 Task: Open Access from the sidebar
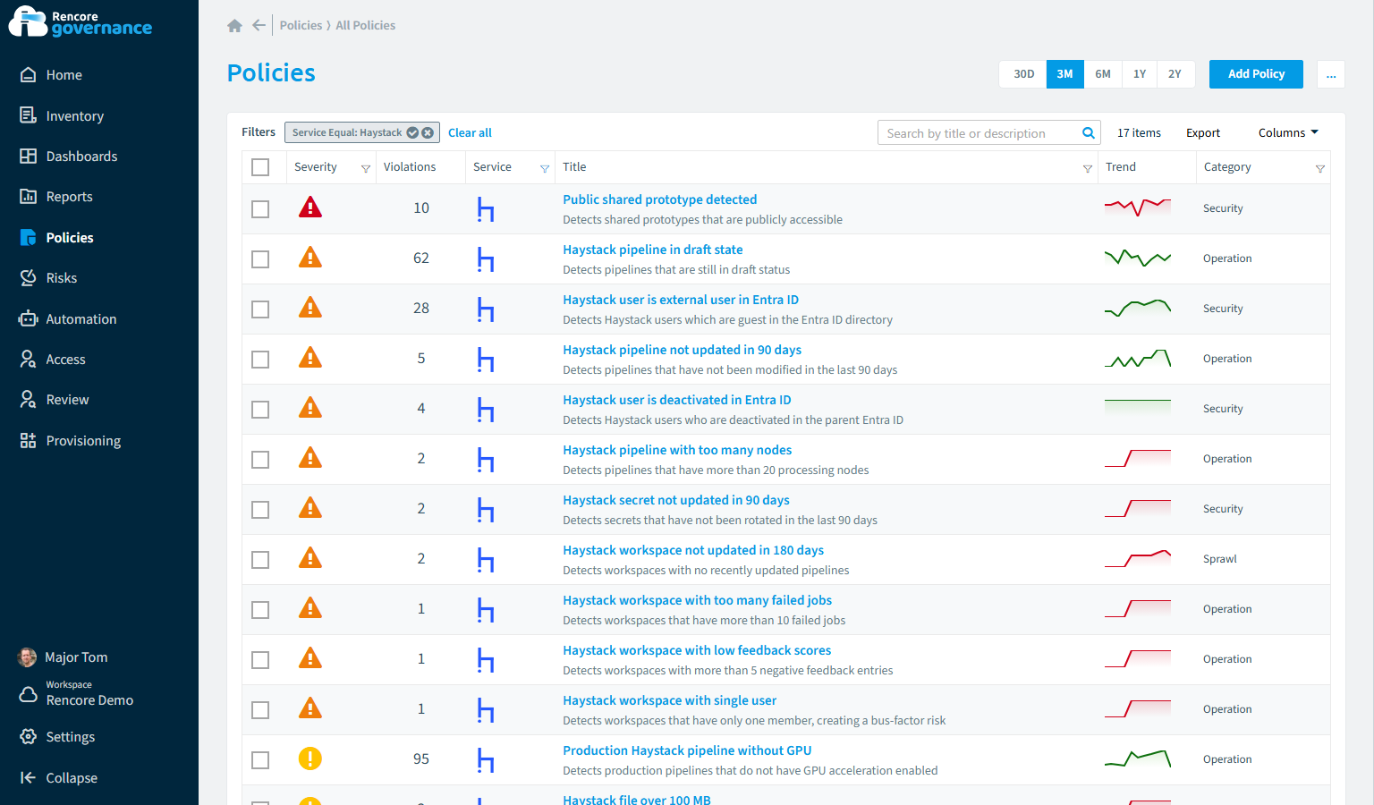tap(53, 360)
